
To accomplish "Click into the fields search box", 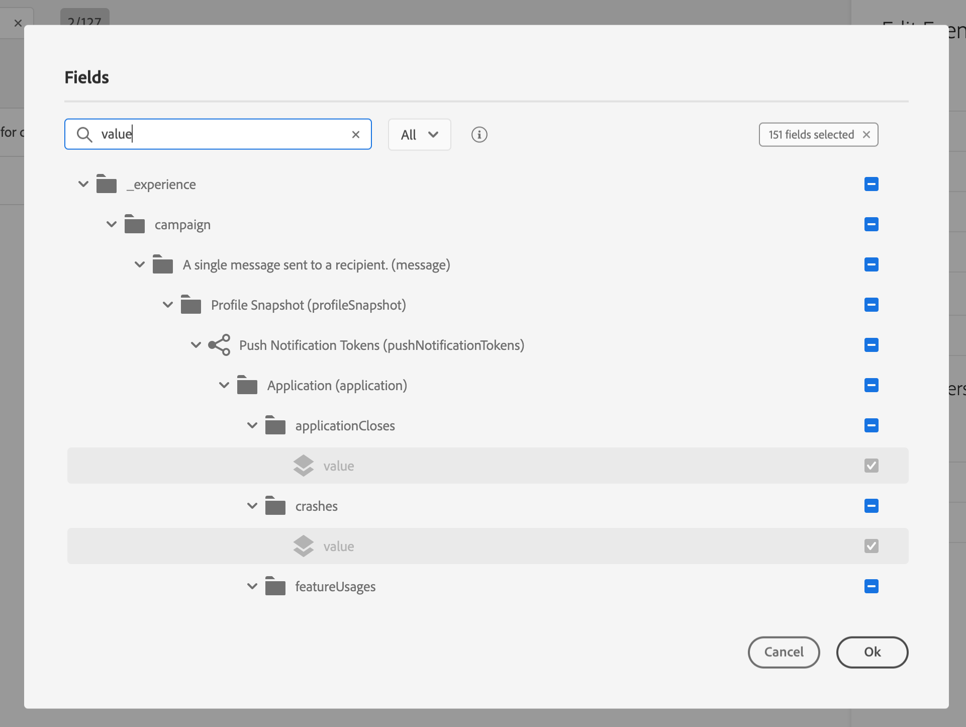I will [221, 135].
